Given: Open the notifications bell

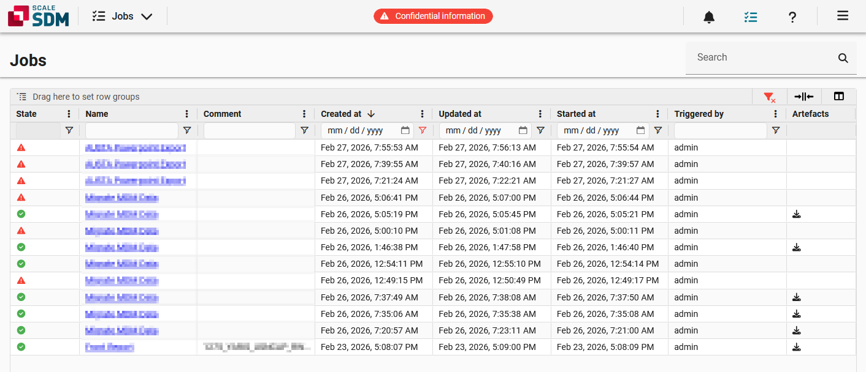Looking at the screenshot, I should [x=709, y=17].
